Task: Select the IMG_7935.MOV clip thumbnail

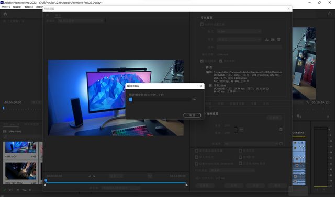Action: (x=20, y=171)
